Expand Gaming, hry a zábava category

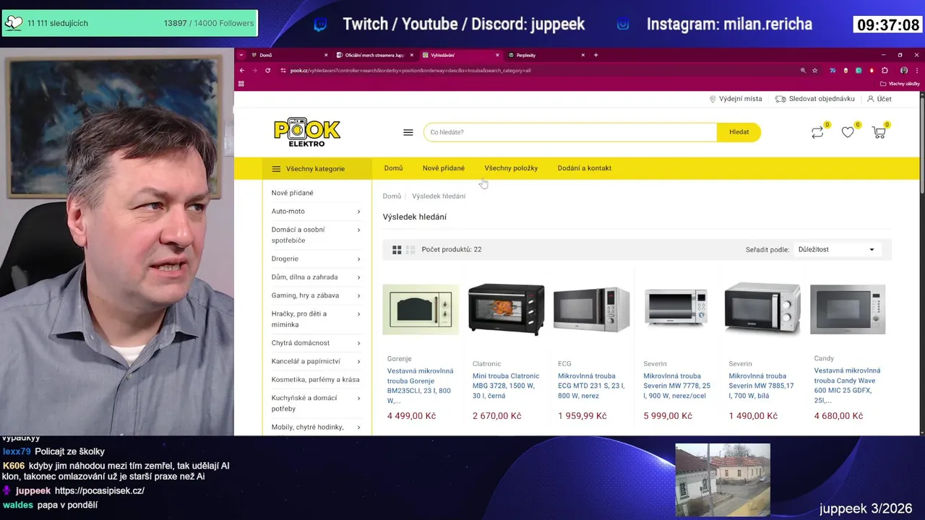358,295
